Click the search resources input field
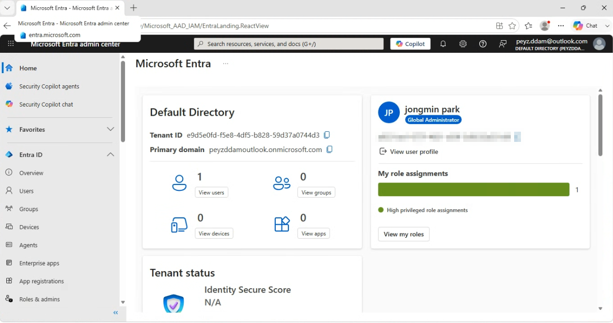613x323 pixels. (x=289, y=44)
